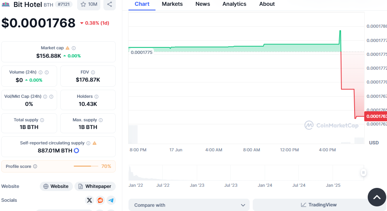Open the About tab
This screenshot has width=387, height=211.
point(267,4)
